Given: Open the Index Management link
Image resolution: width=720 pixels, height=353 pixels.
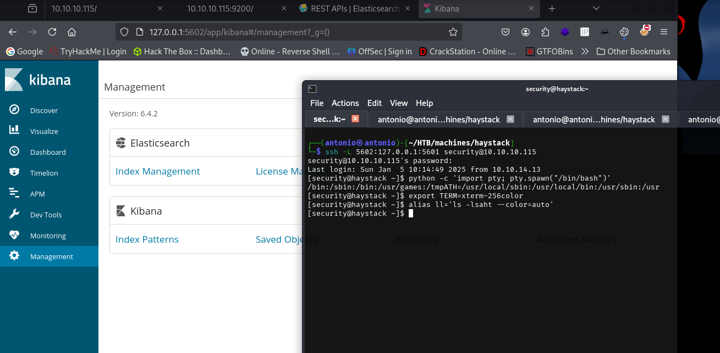Looking at the screenshot, I should (158, 171).
